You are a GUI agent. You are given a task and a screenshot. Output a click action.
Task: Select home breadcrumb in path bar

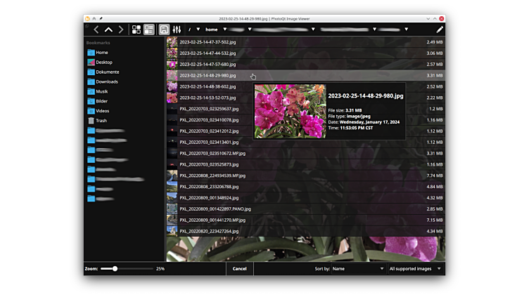(x=211, y=29)
